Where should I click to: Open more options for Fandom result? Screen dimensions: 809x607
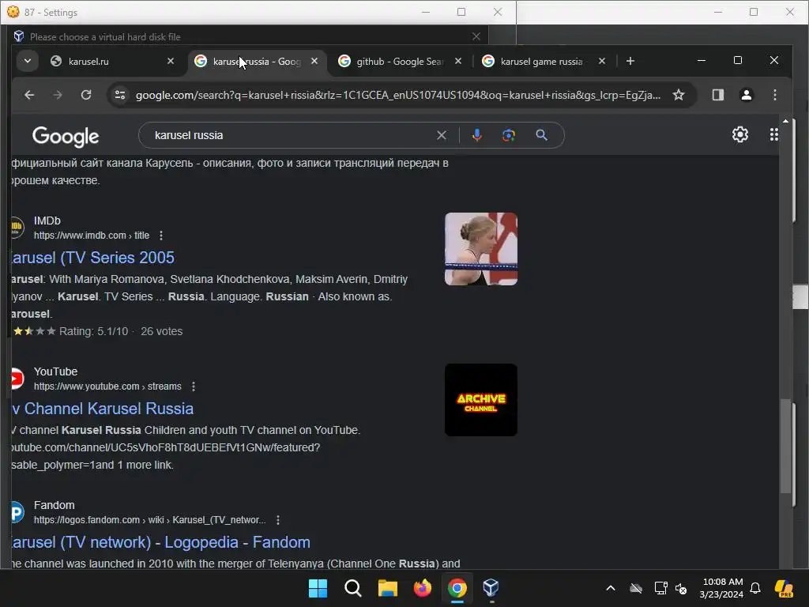[x=278, y=520]
